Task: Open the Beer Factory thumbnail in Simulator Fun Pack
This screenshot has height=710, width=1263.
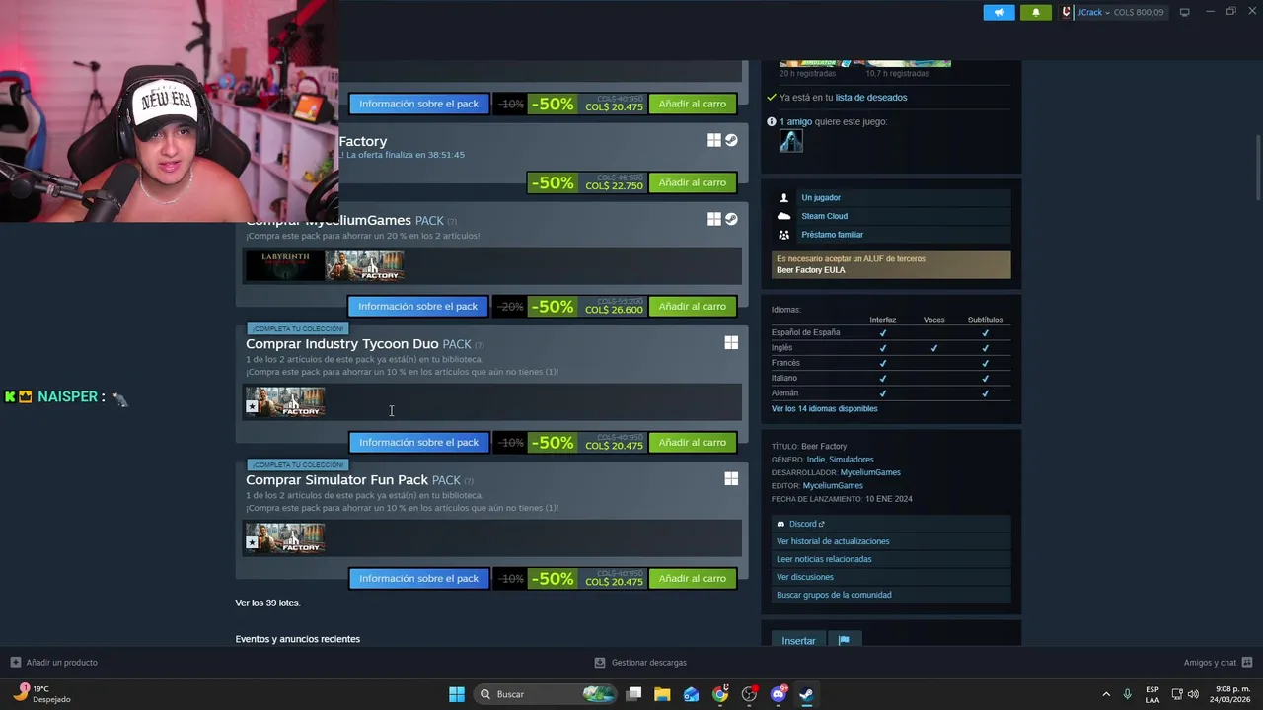Action: (285, 537)
